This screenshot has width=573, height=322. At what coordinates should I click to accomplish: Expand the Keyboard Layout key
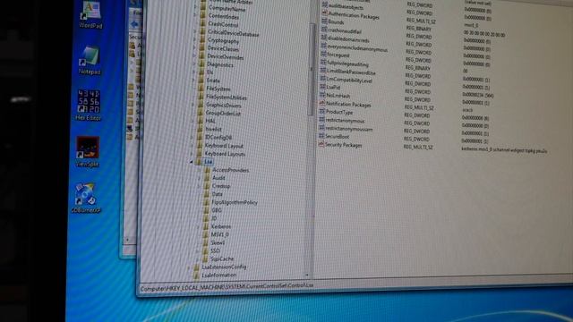point(192,145)
